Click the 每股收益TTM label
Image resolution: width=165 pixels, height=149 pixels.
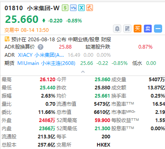click(x=125, y=120)
